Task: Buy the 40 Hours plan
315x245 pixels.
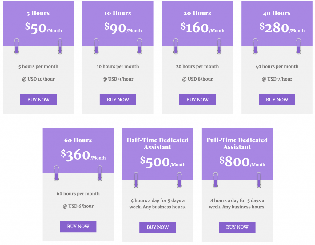Action: coord(277,100)
